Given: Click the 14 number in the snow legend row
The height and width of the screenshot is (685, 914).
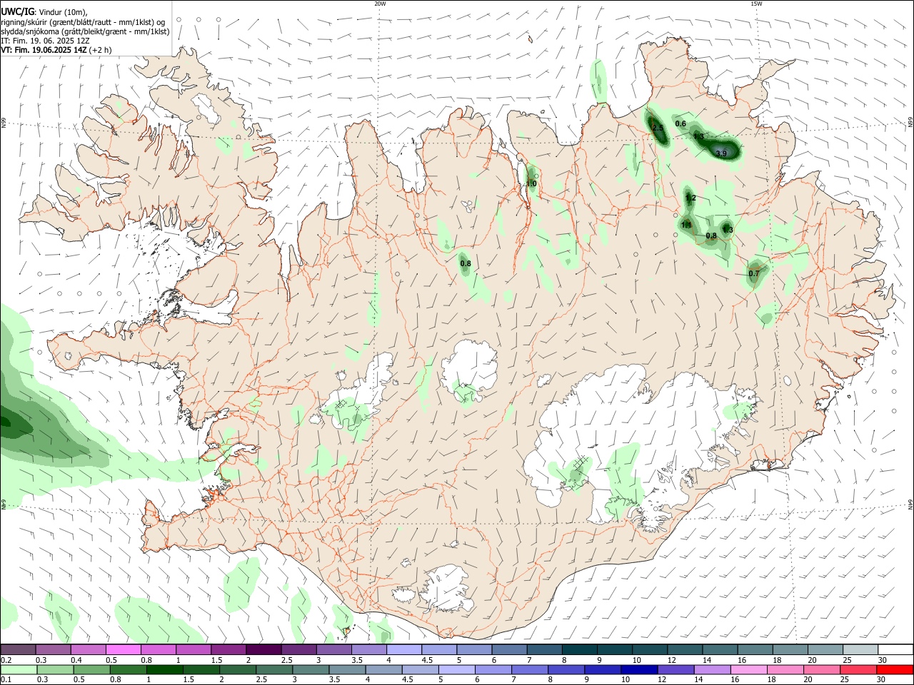Looking at the screenshot, I should [707, 660].
